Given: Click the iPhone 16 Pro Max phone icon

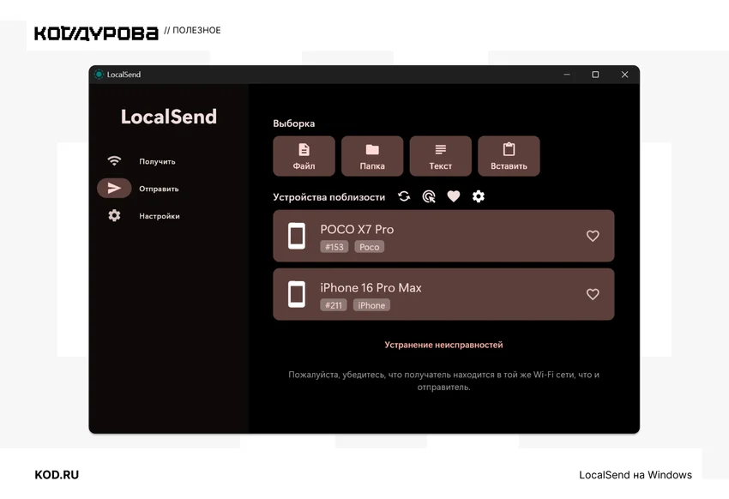Looking at the screenshot, I should [x=297, y=294].
